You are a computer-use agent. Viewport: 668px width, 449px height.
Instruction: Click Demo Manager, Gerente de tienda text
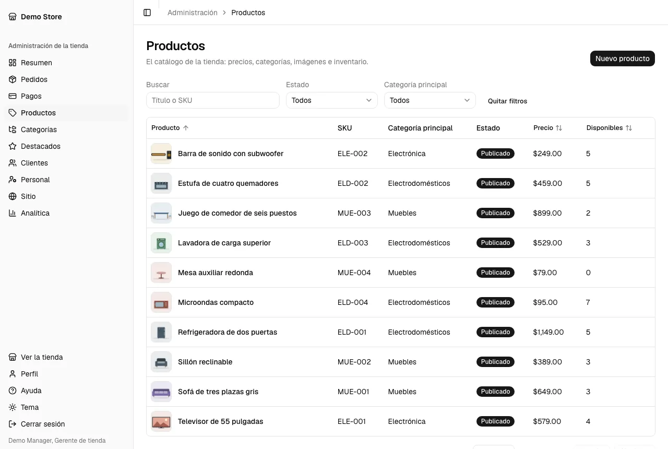[x=57, y=441]
